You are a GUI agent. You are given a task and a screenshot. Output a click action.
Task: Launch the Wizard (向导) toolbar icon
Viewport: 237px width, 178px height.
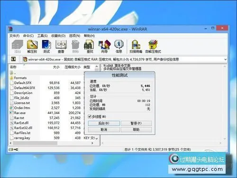pyautogui.click(x=104, y=47)
